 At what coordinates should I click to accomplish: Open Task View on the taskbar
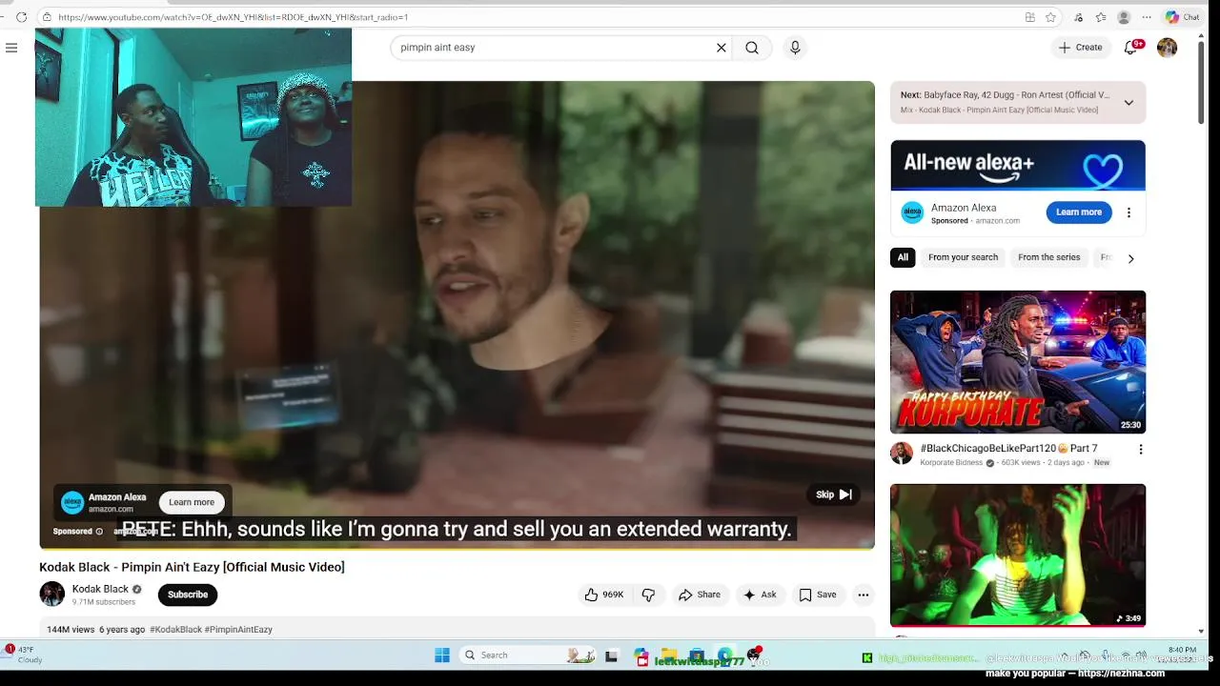[611, 656]
